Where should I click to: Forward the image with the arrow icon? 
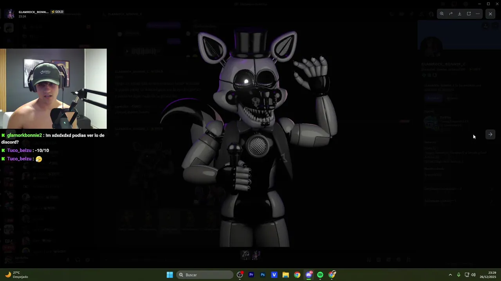coord(451,14)
